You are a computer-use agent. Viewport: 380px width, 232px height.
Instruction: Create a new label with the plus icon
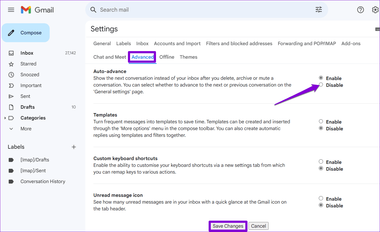point(74,147)
